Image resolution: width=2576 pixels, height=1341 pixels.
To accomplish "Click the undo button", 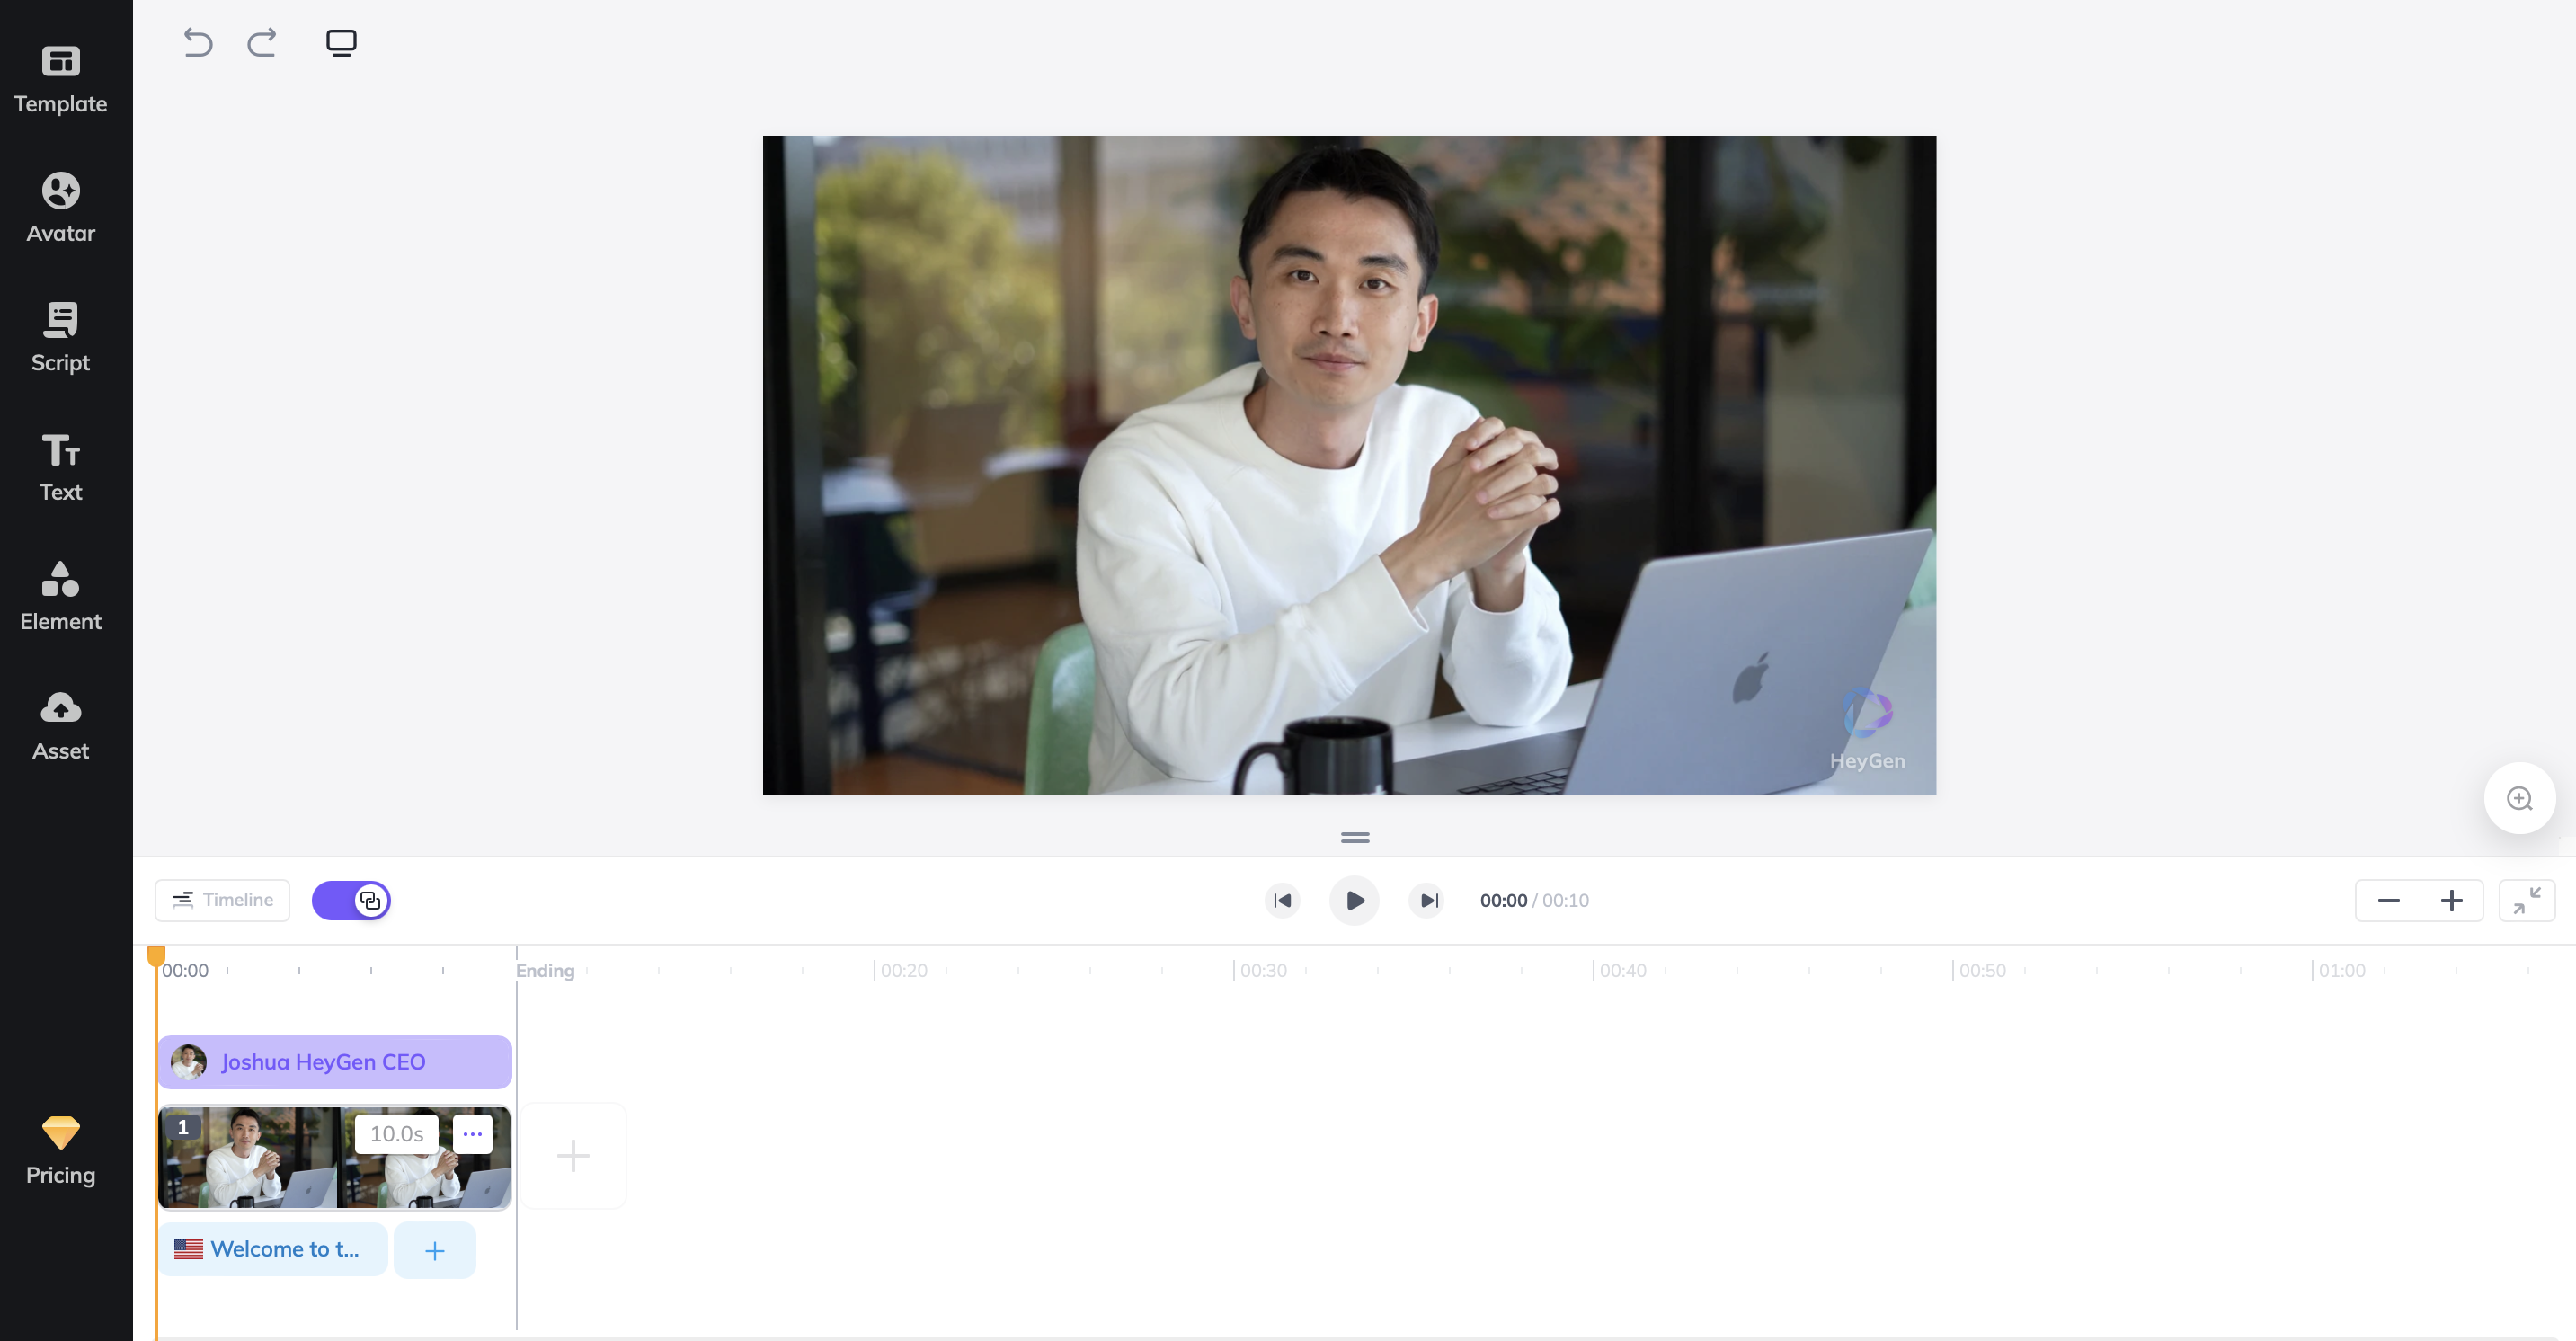I will (x=198, y=40).
